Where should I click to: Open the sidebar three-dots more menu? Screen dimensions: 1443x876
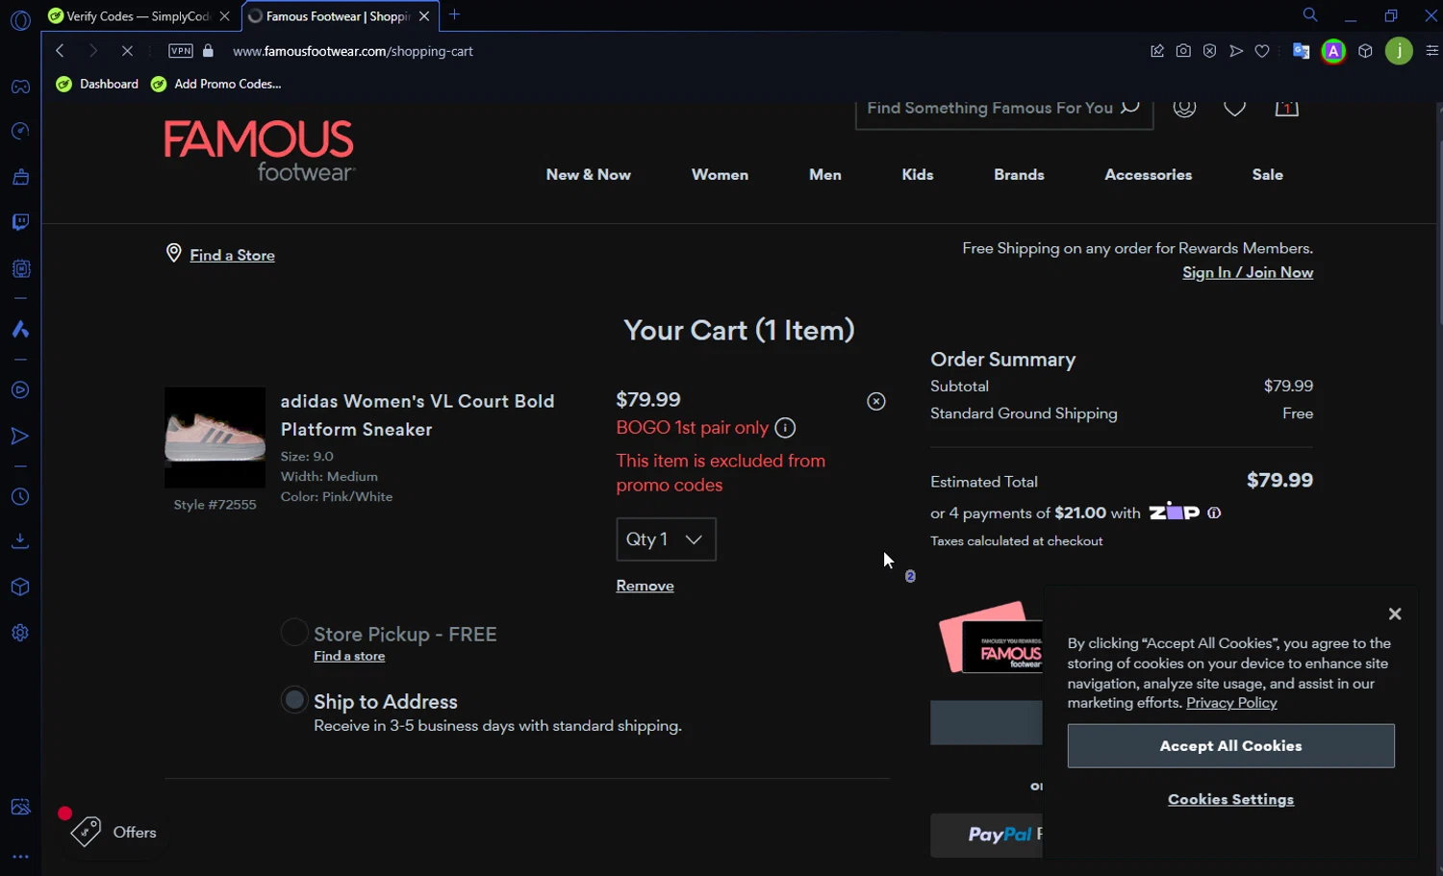20,856
